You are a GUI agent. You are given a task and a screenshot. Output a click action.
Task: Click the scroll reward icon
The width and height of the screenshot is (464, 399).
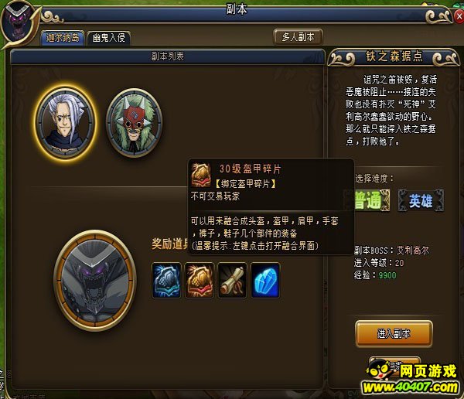pos(232,280)
